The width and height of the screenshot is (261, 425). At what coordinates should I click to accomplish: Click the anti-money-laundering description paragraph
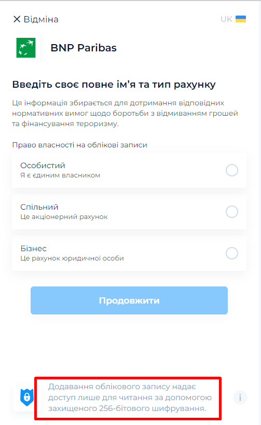125,113
